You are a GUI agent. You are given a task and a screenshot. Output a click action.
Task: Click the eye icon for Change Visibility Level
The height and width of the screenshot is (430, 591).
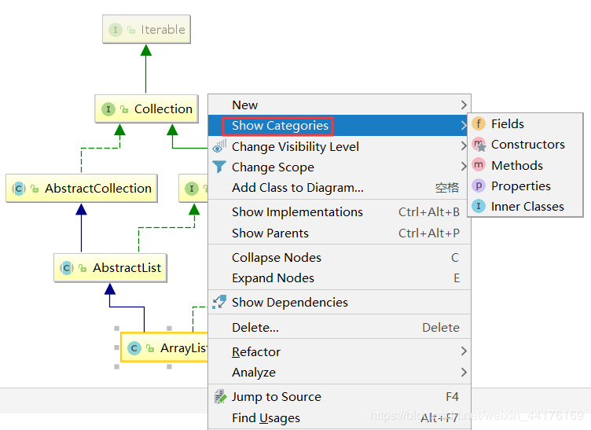pyautogui.click(x=219, y=146)
